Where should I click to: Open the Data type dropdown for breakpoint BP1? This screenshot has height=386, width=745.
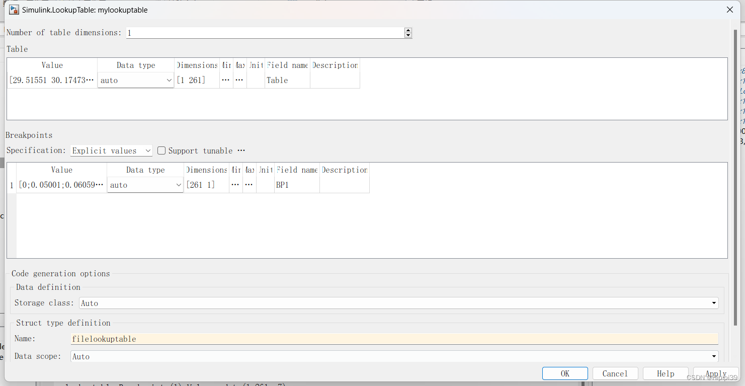pos(179,185)
